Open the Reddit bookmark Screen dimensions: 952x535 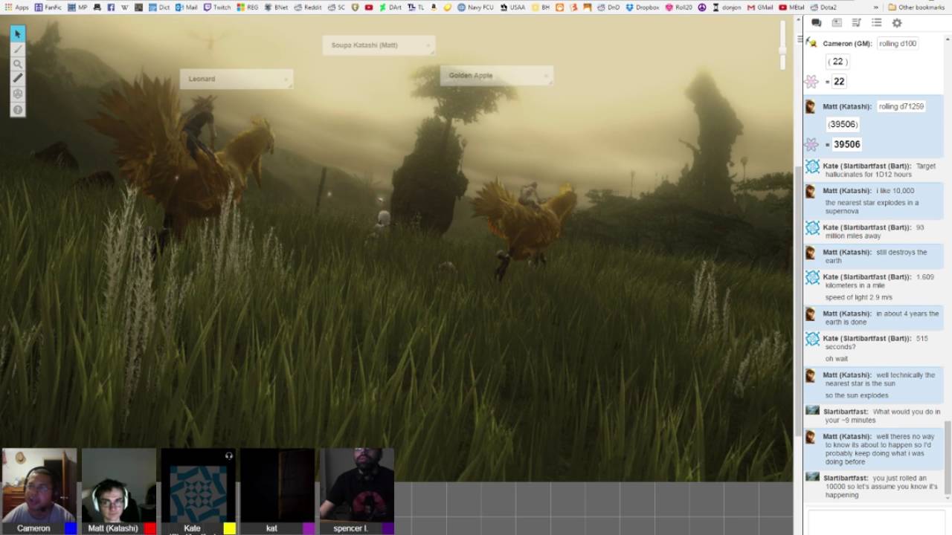click(308, 7)
